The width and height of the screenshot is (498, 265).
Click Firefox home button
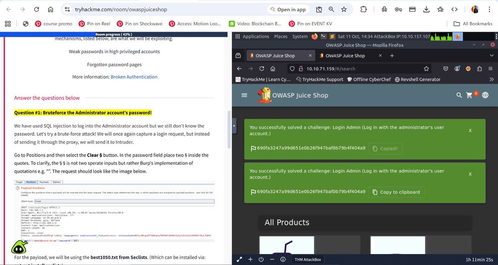tap(273, 69)
